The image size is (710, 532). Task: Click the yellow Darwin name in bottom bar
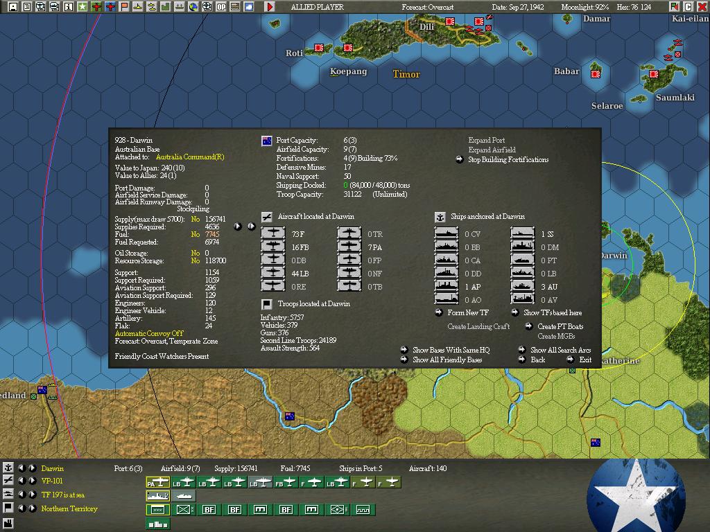tap(52, 468)
